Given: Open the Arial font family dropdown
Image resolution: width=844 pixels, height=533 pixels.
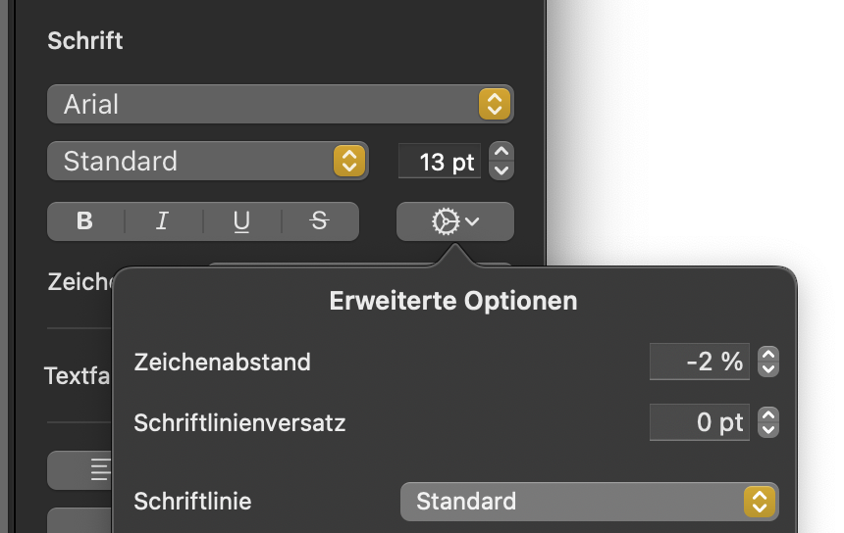Looking at the screenshot, I should (x=280, y=104).
